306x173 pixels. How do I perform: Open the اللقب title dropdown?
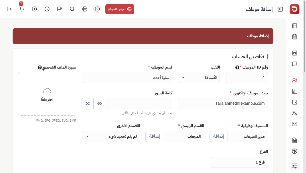(x=199, y=78)
